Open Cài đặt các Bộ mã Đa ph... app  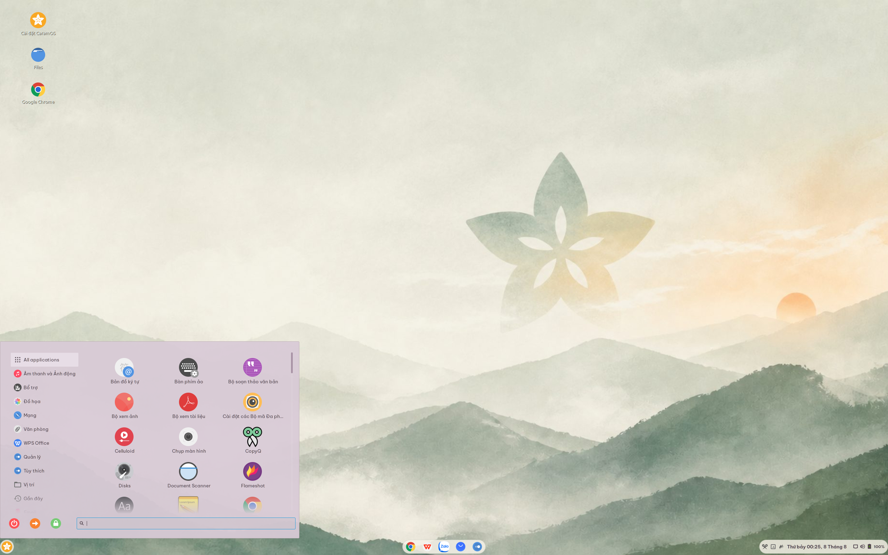(x=253, y=405)
